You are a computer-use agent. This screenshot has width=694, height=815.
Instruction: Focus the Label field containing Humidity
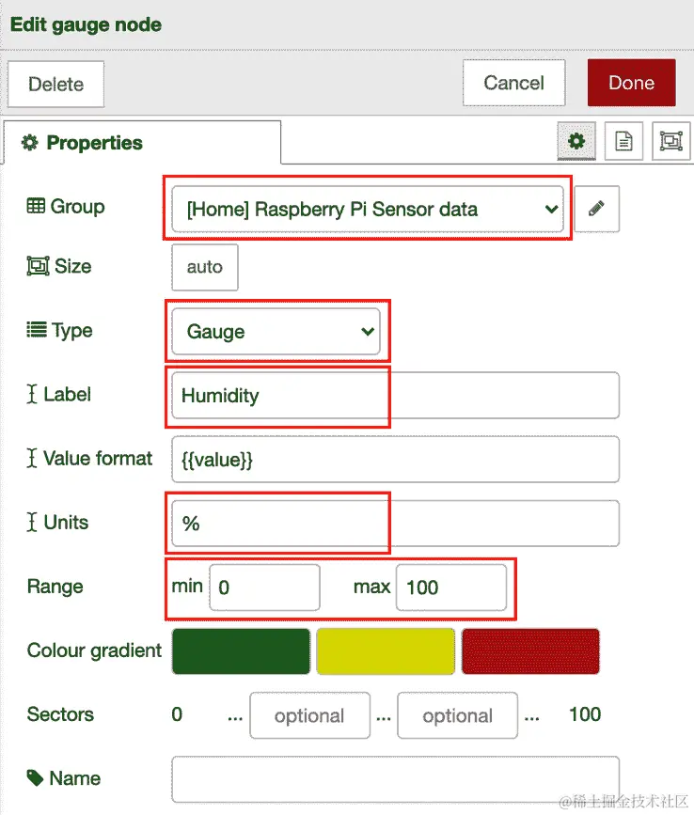click(395, 395)
